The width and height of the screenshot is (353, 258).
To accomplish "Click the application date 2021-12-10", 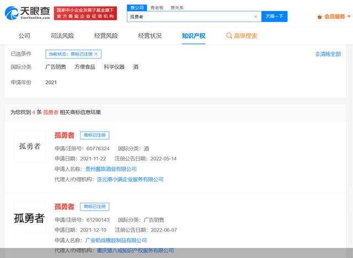I will tap(93, 230).
